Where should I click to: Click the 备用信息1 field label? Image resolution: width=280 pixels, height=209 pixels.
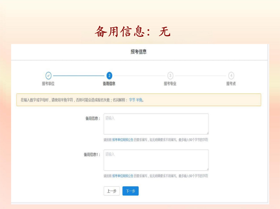pyautogui.click(x=91, y=154)
